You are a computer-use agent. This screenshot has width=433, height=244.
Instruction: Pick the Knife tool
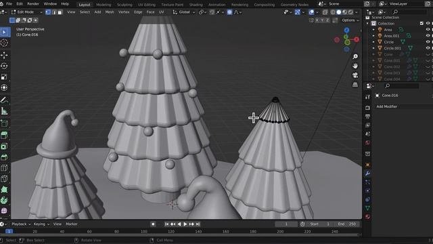click(4, 179)
